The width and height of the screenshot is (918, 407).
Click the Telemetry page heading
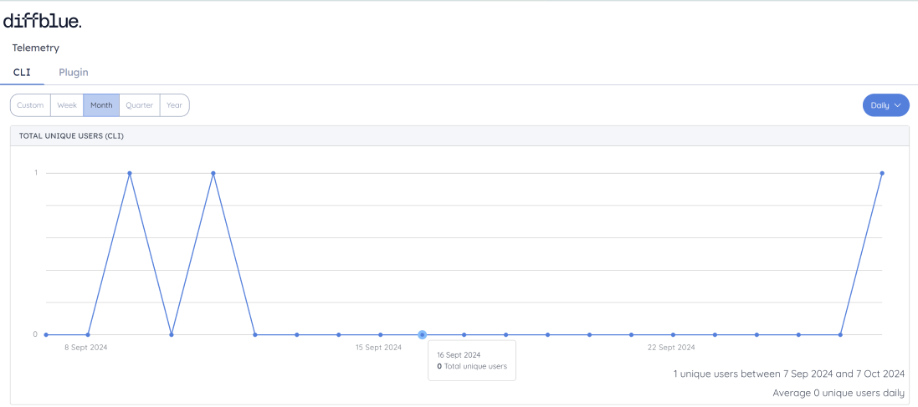pos(36,48)
